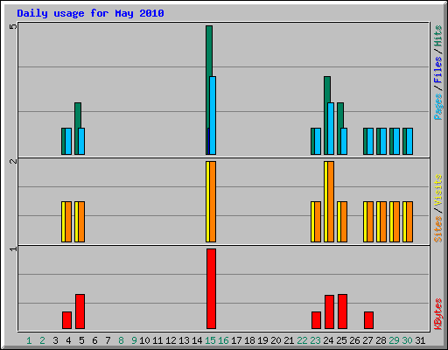Select day label 3 on the axis

click(x=55, y=340)
